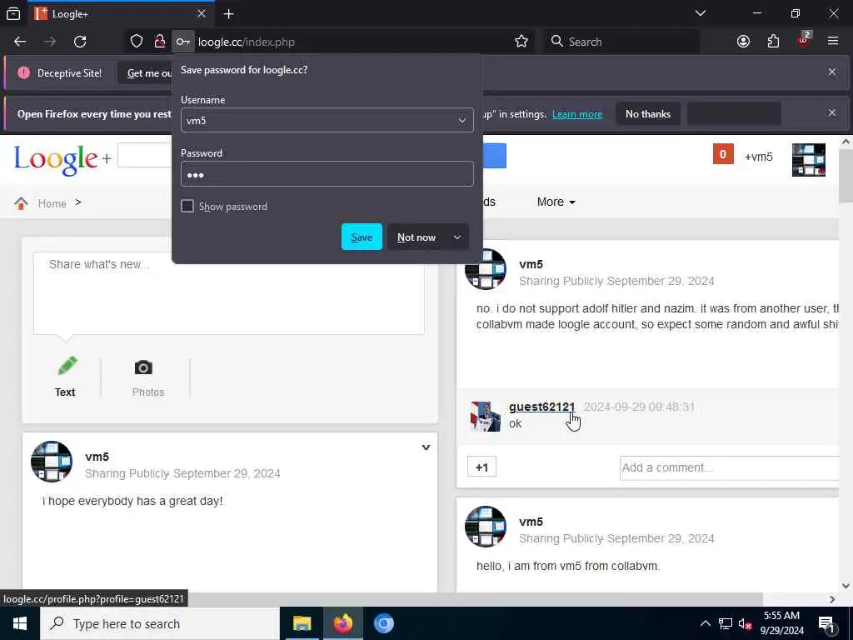Click the taskbar clock showing 5:55 AM
The height and width of the screenshot is (640, 853).
click(x=781, y=623)
